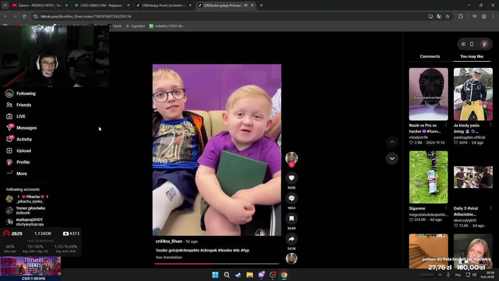Open the Get Coins icon near profile avatar
499x281 pixels.
[463, 44]
